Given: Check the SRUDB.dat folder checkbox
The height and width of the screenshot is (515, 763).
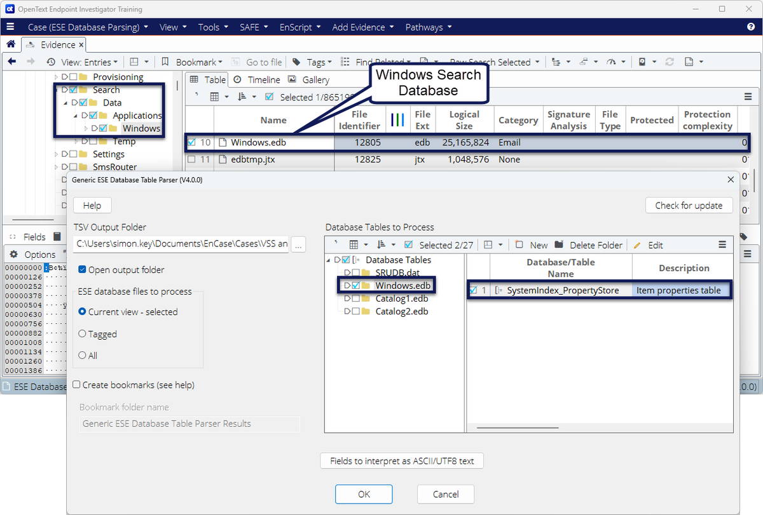Looking at the screenshot, I should 355,272.
